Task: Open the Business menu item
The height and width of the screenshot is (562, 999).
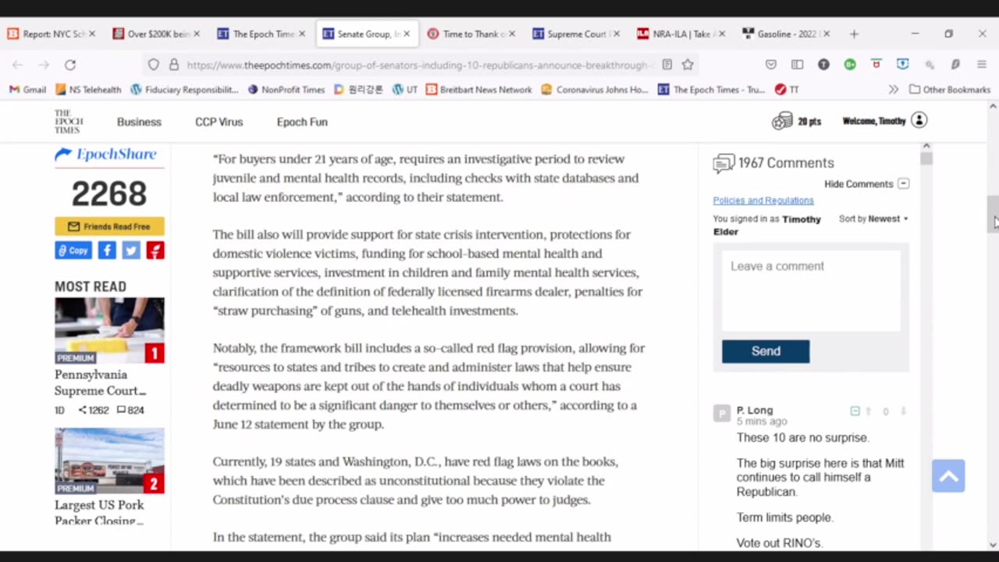Action: [x=139, y=122]
